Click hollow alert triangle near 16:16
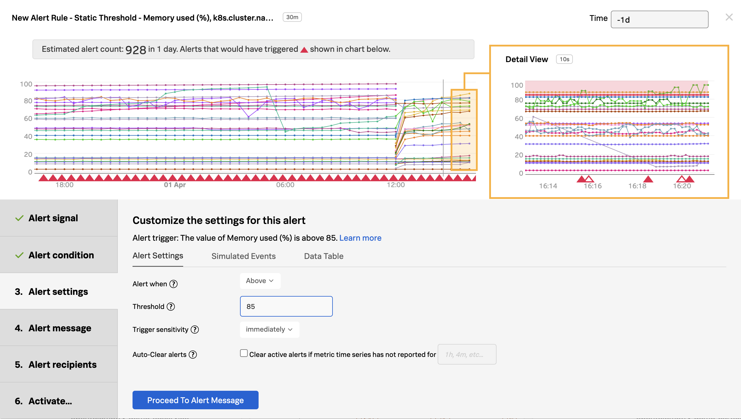Viewport: 741px width, 419px height. (x=589, y=179)
